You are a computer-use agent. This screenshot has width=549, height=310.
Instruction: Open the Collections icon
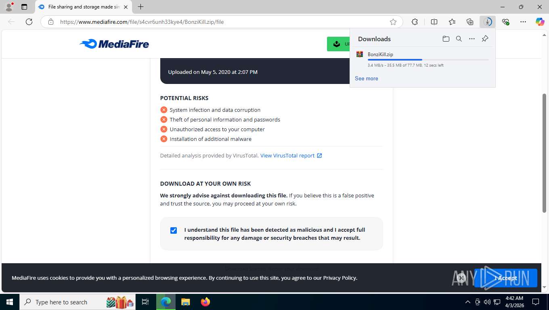[470, 22]
